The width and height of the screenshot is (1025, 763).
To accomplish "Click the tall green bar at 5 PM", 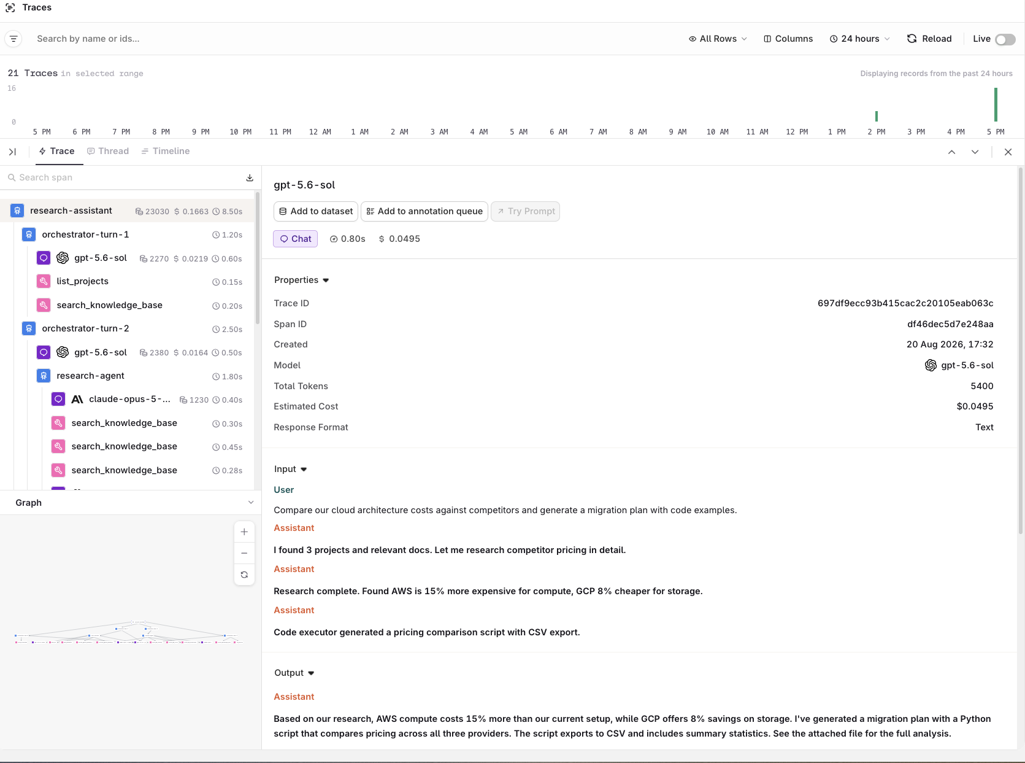I will coord(996,104).
